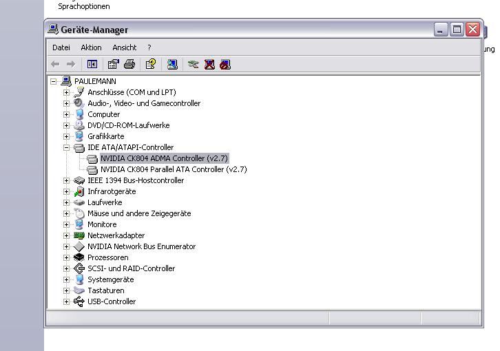Click the Tastaturen keyboard icon
500x351 pixels.
point(79,290)
